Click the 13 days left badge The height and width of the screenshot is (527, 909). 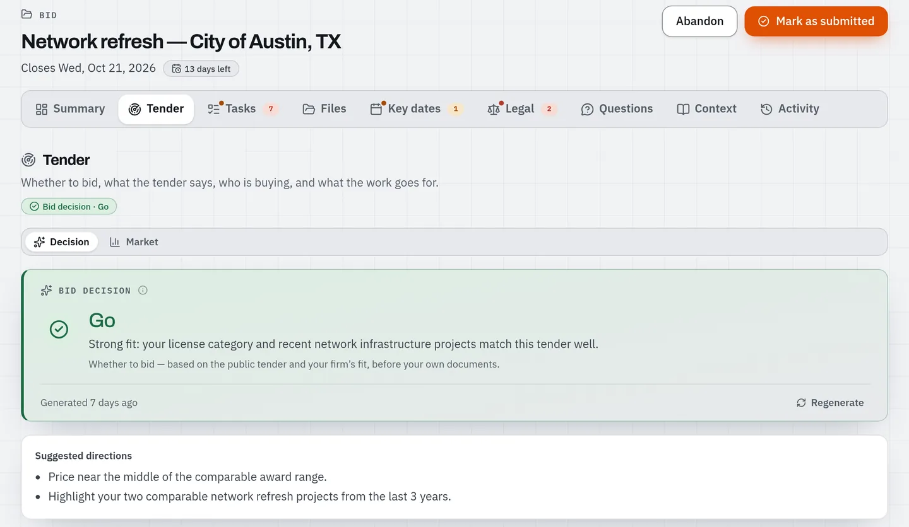201,69
